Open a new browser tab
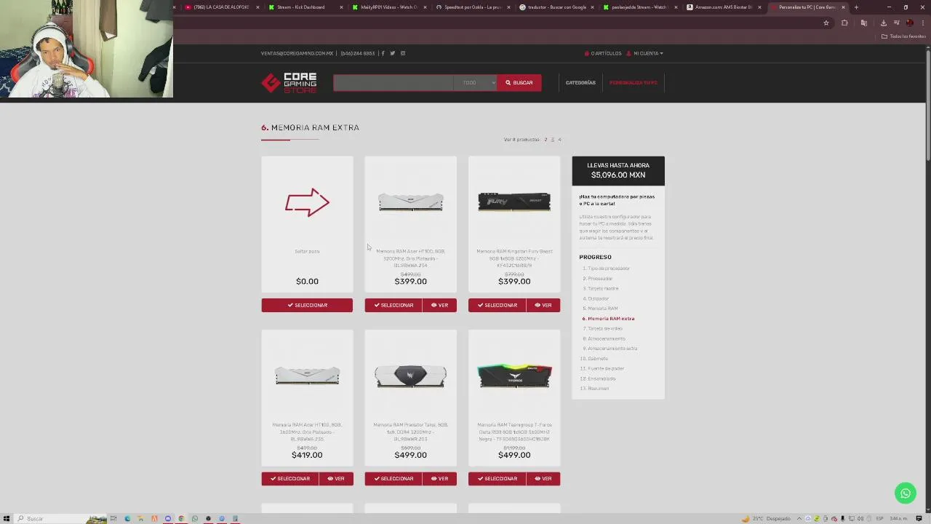931x524 pixels. tap(856, 7)
